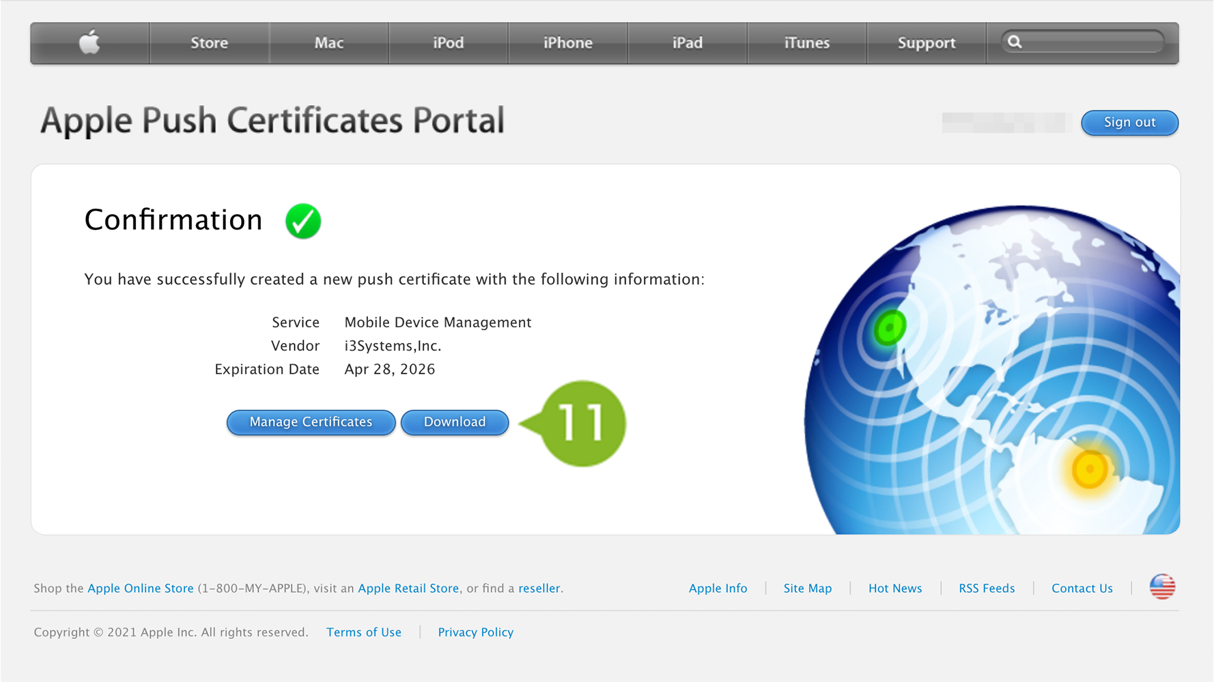Click inside the navigation search field
The width and height of the screenshot is (1214, 682).
[1083, 42]
